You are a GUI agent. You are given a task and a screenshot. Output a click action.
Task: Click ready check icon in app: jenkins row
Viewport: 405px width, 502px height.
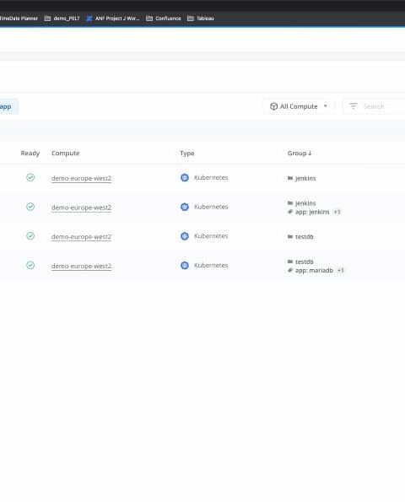coord(30,207)
